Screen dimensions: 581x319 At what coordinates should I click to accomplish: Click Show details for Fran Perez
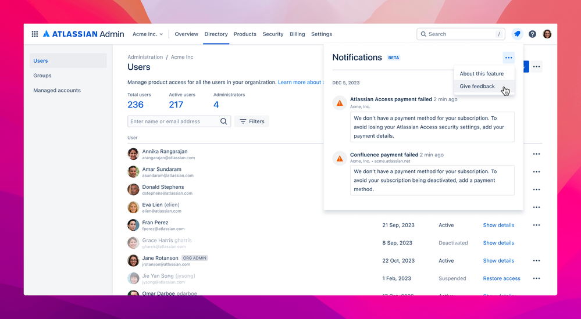498,225
